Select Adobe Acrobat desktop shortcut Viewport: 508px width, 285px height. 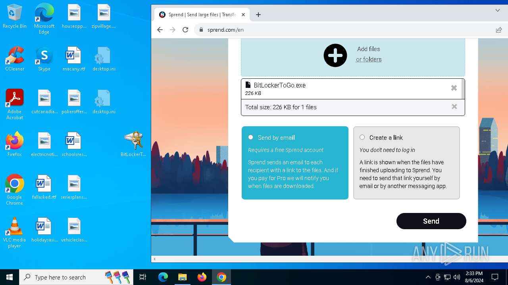15,104
